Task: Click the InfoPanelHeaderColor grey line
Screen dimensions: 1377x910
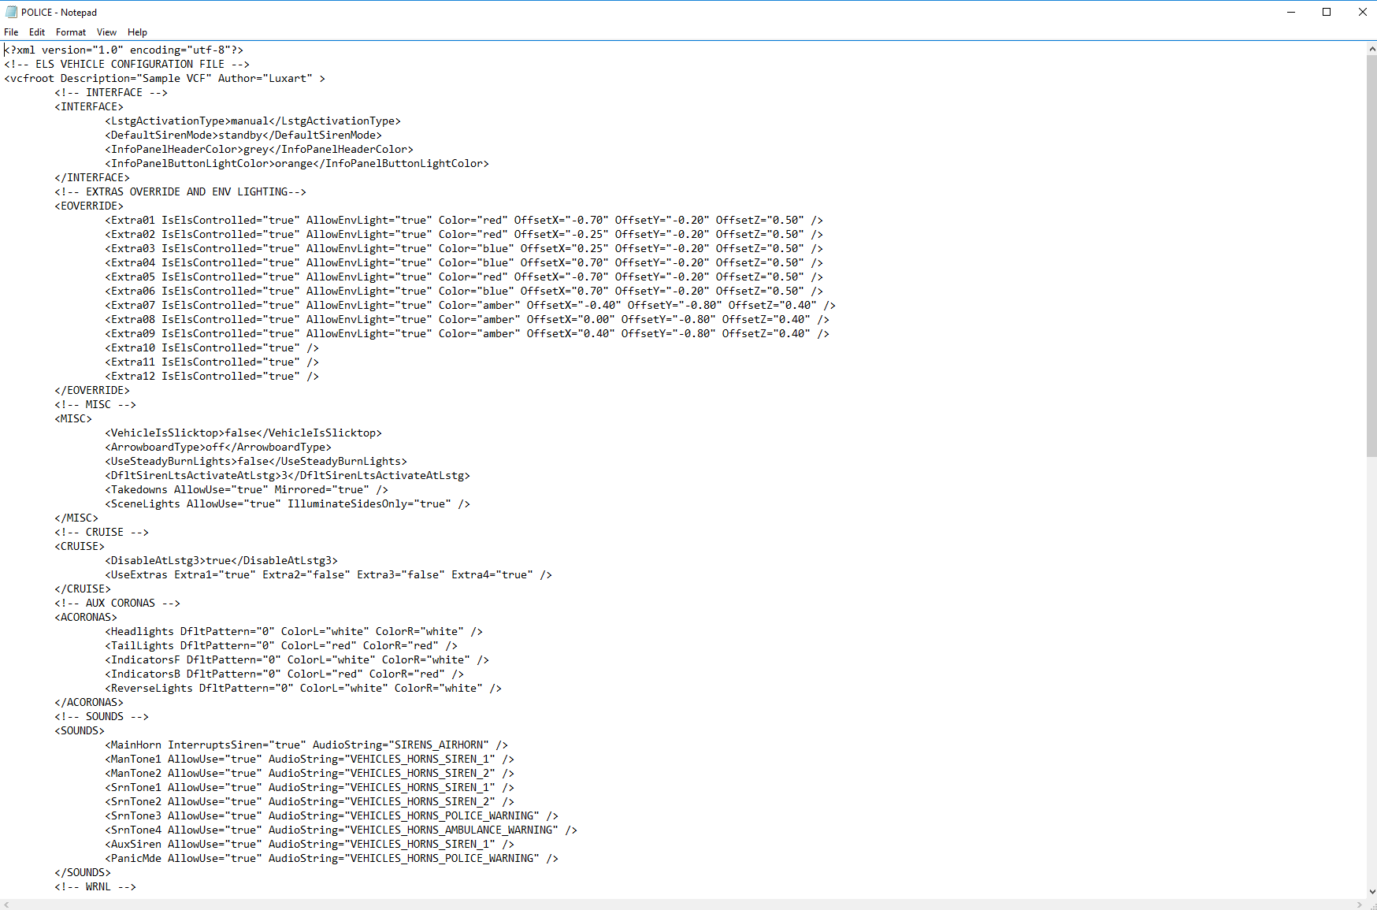Action: point(259,149)
